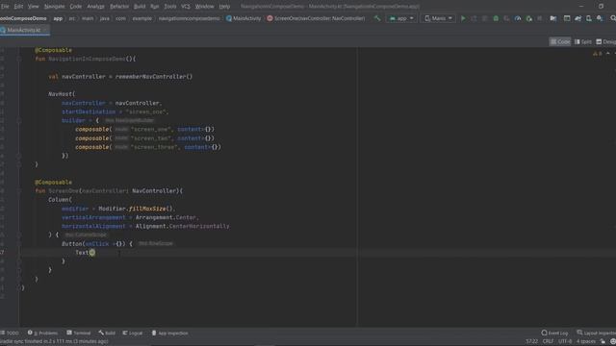Open the Refactor menu
The width and height of the screenshot is (616, 346).
(119, 7)
